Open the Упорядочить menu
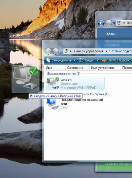The image size is (132, 178). click(x=61, y=60)
